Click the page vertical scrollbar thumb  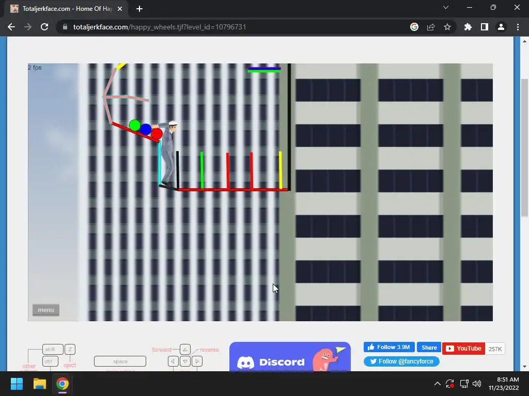click(x=524, y=147)
